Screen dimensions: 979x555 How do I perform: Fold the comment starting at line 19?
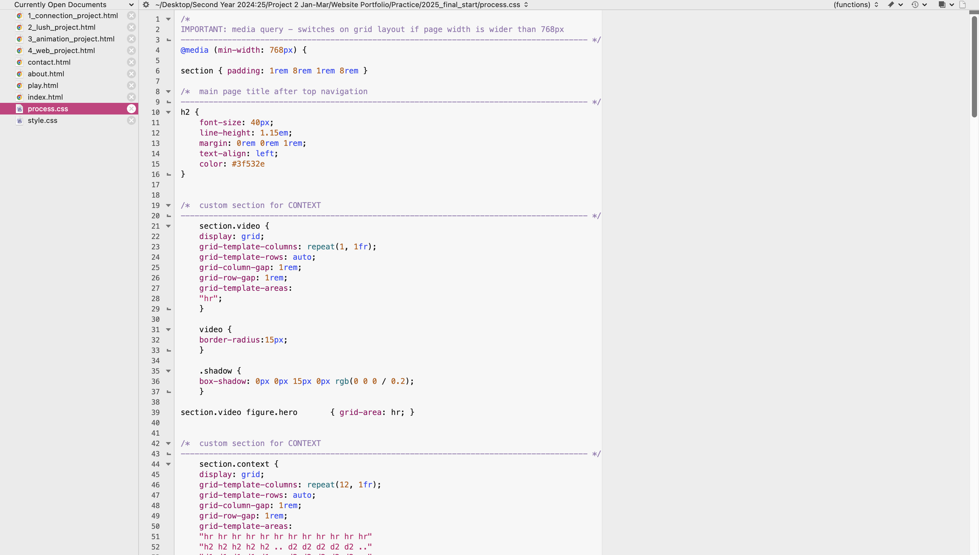pos(168,205)
